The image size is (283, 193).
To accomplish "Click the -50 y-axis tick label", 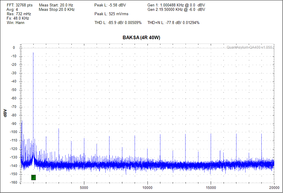I will click(x=14, y=90).
